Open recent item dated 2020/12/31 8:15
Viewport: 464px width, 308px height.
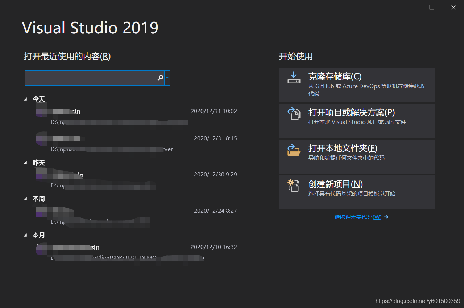[137, 143]
